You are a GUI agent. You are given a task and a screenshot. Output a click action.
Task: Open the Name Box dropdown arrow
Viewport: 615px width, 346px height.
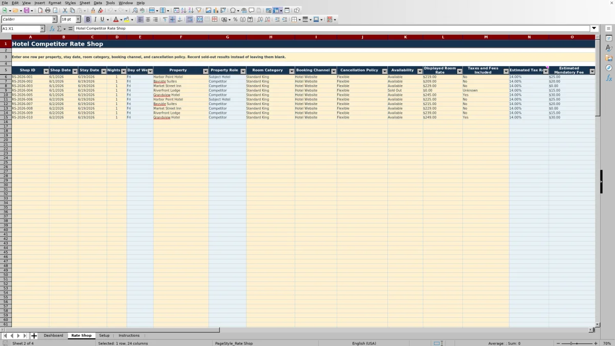[x=43, y=29]
